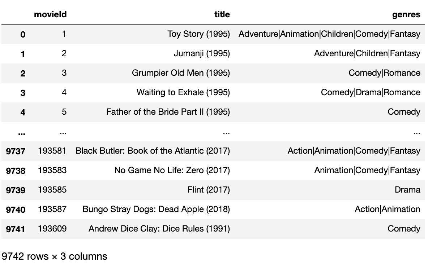Screen dimensions: 428x264
Task: Click the Waiting to Exhale (1995) cell
Action: point(183,92)
